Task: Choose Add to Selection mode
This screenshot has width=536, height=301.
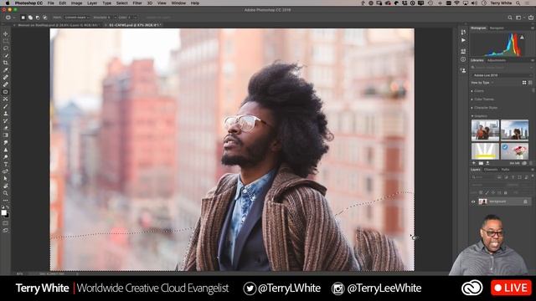Action: pyautogui.click(x=30, y=18)
